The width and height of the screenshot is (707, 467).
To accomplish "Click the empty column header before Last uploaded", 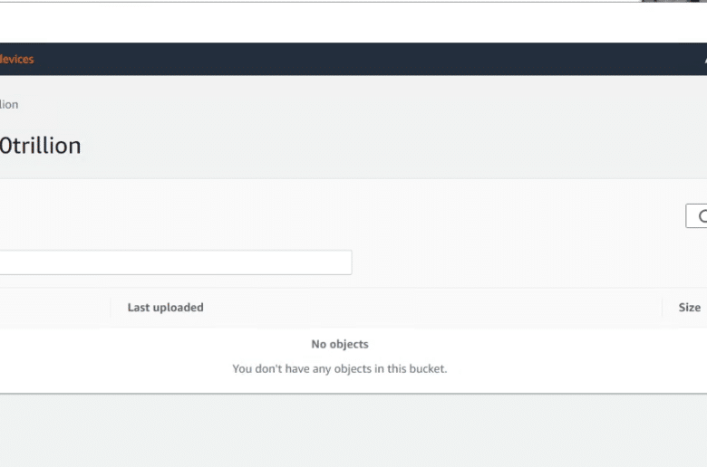I will point(54,308).
